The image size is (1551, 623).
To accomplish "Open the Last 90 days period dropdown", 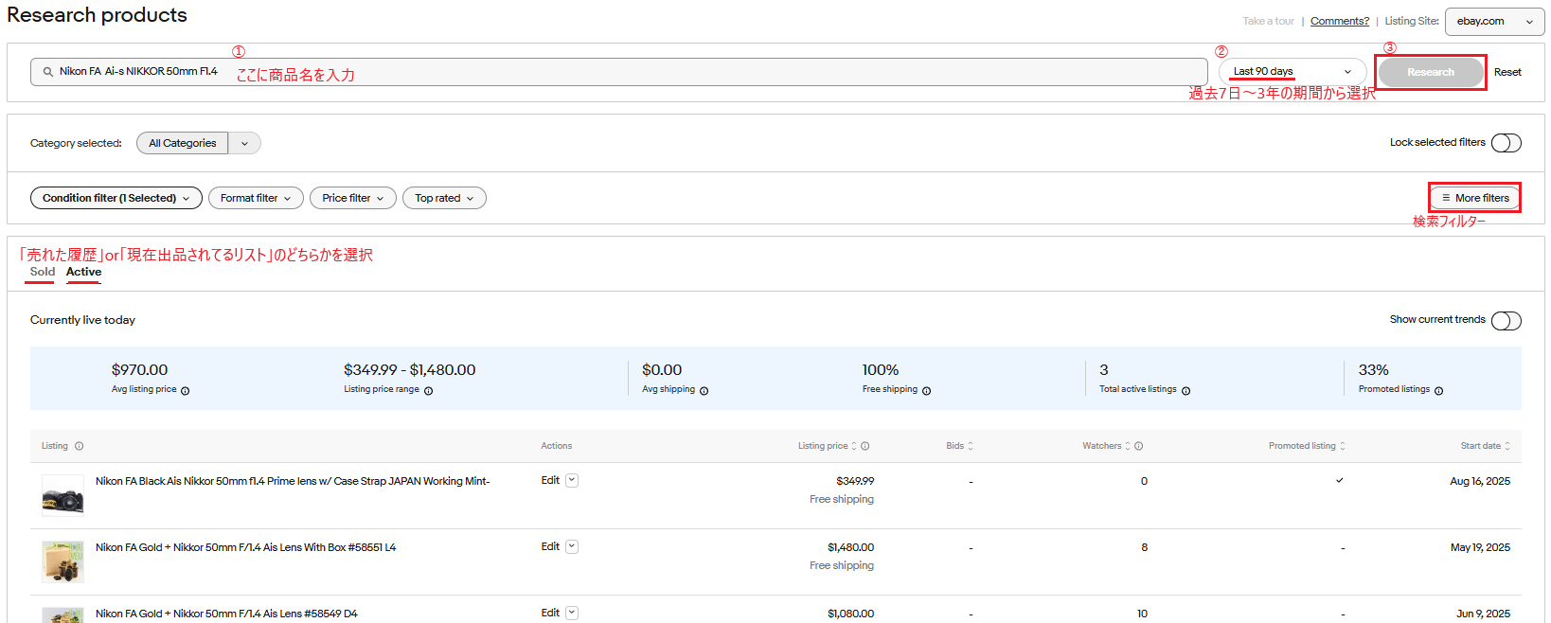I will pyautogui.click(x=1292, y=72).
